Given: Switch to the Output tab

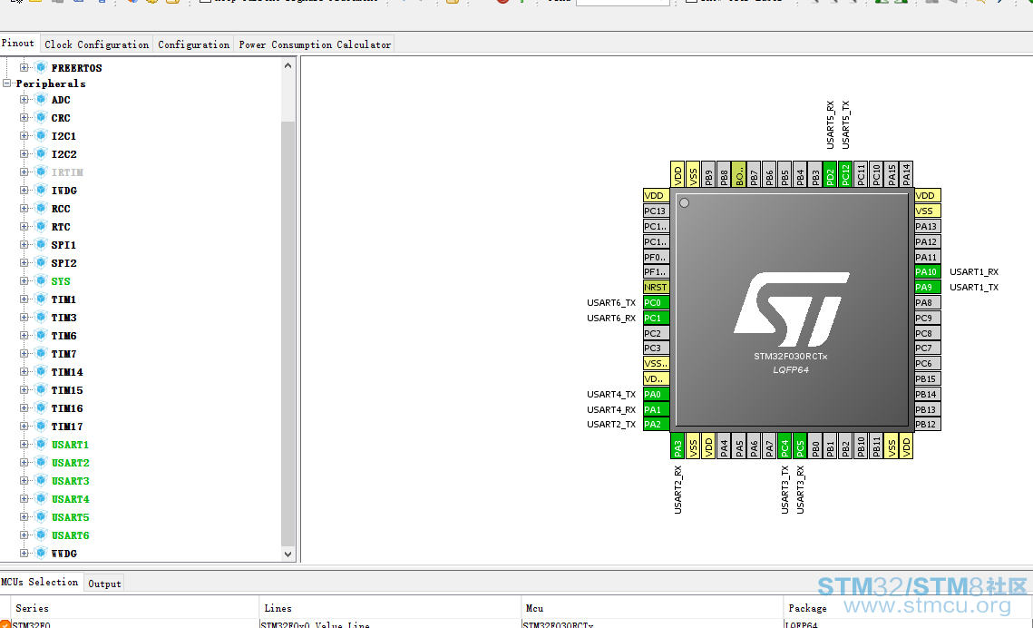Looking at the screenshot, I should tap(104, 584).
